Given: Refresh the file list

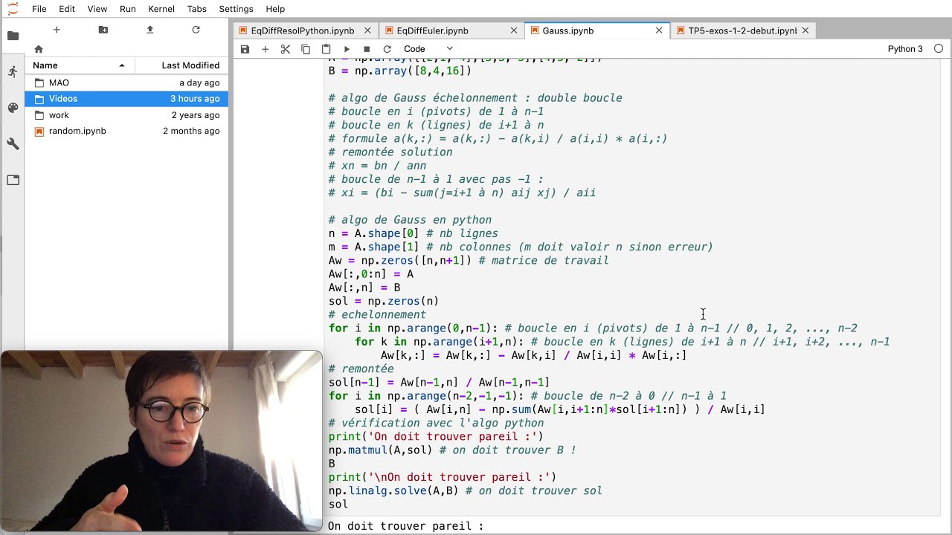Looking at the screenshot, I should (196, 30).
